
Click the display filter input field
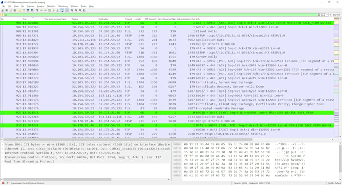160,15
